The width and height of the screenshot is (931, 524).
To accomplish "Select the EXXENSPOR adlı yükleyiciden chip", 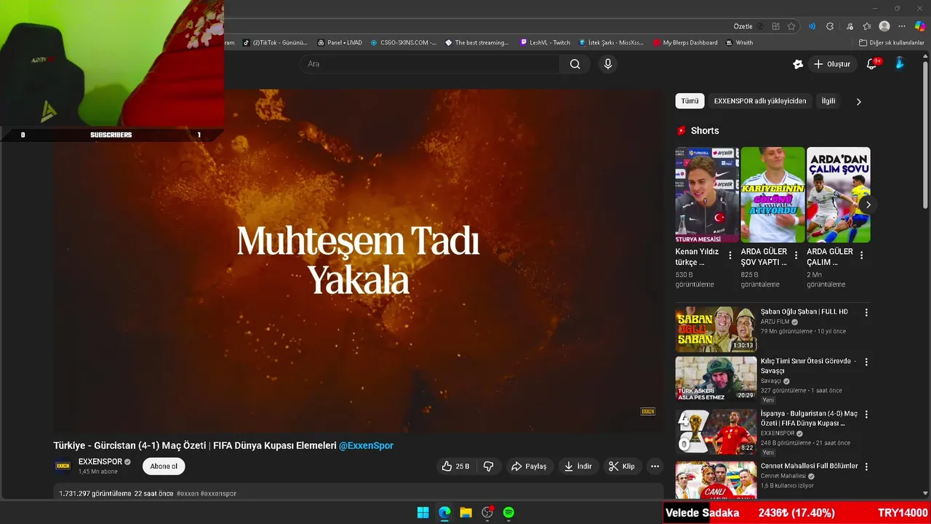I will pyautogui.click(x=760, y=101).
